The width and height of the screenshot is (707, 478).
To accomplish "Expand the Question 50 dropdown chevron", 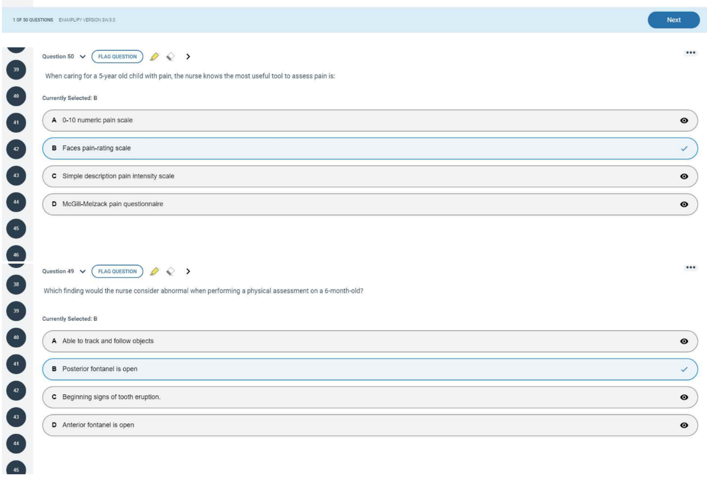I will click(83, 57).
